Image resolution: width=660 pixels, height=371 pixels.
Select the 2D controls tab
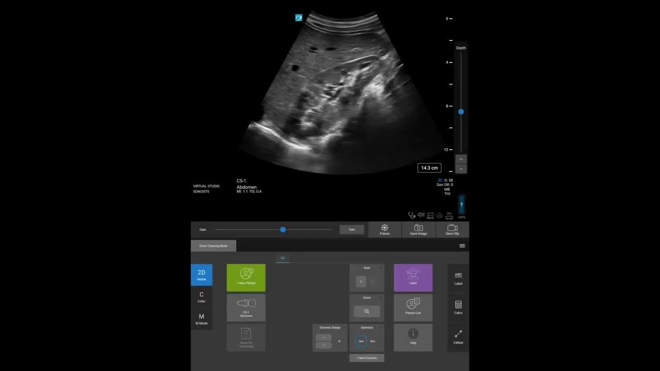(283, 258)
